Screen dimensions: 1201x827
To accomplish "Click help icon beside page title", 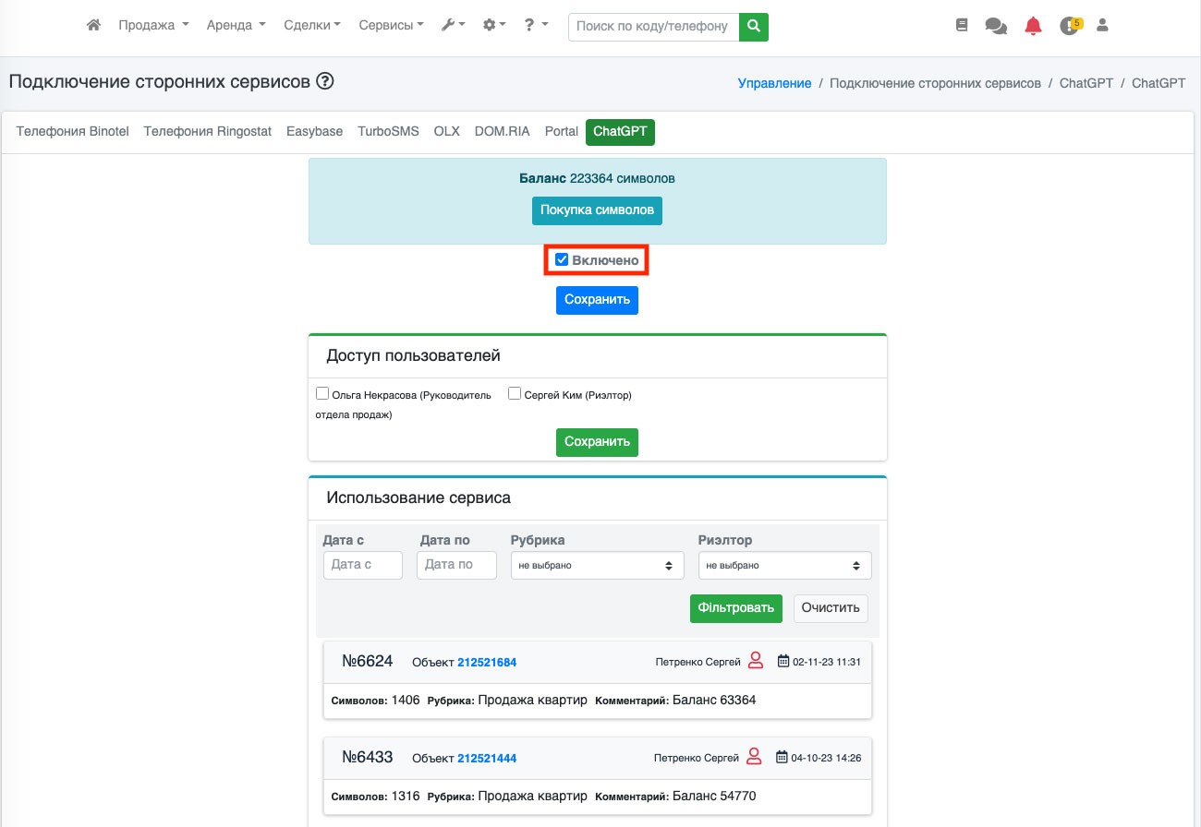I will (x=324, y=81).
